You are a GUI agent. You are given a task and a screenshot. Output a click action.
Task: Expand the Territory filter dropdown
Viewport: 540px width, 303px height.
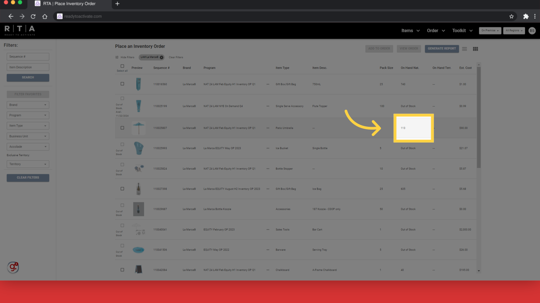point(28,164)
